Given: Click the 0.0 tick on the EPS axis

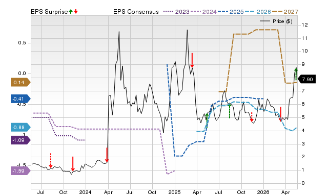Looking at the screenshot, I should point(22,74).
